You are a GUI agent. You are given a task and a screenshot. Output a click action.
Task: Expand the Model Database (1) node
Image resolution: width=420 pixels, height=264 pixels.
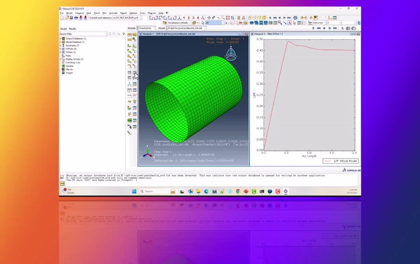click(x=60, y=42)
